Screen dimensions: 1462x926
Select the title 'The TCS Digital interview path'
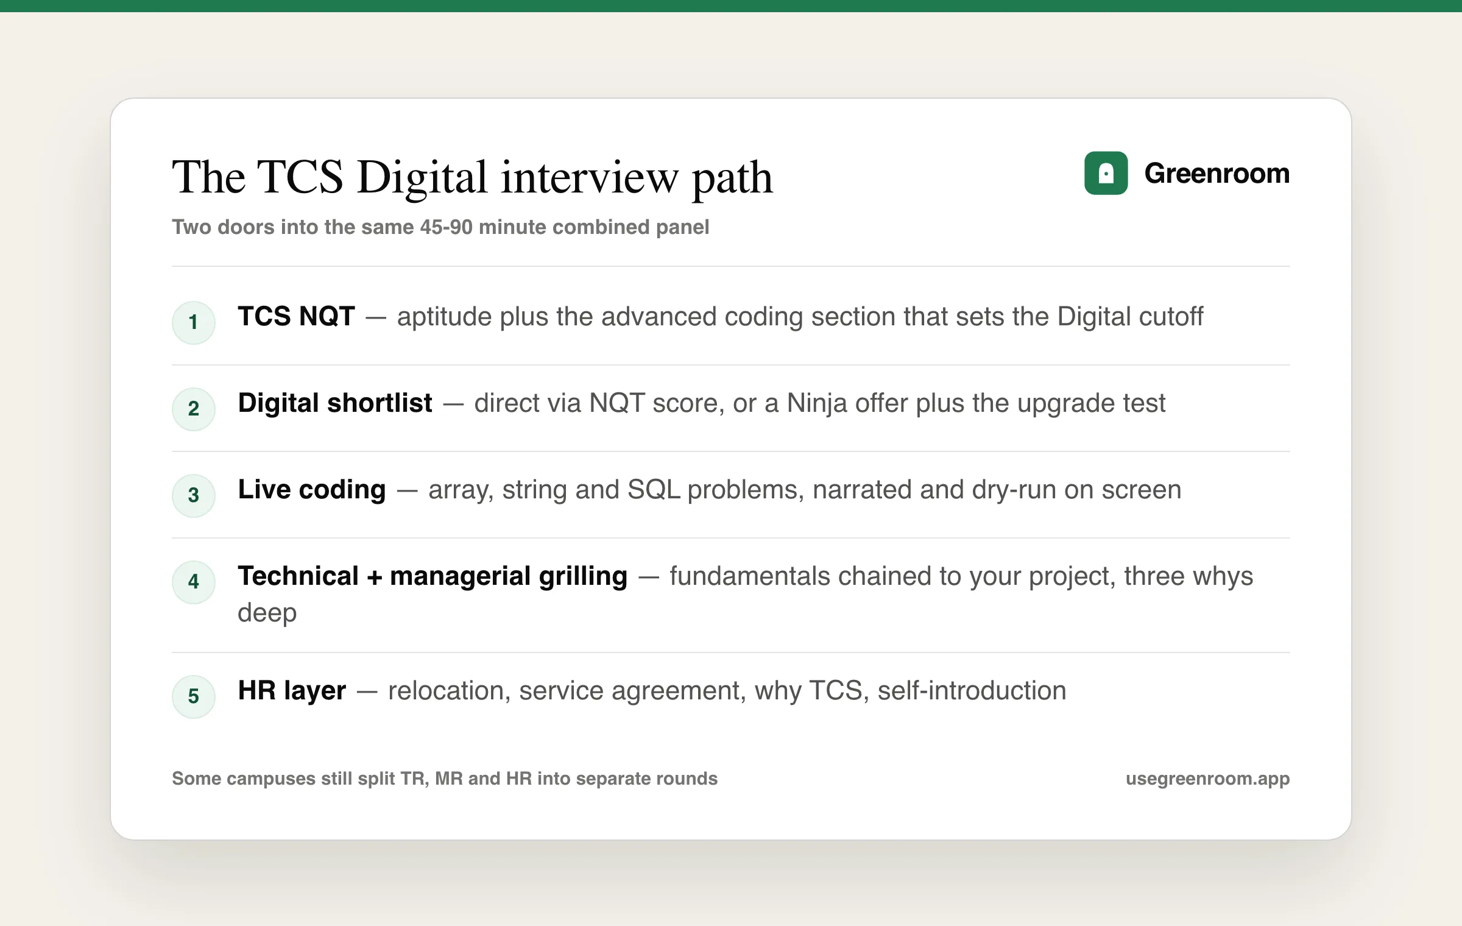pos(472,178)
